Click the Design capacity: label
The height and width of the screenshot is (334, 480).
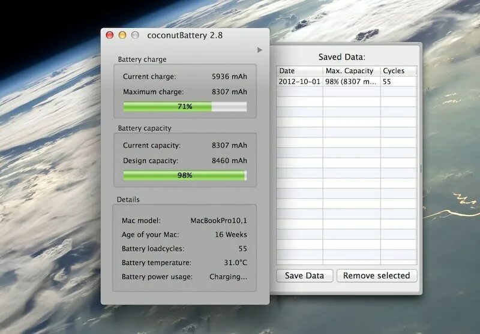coord(151,161)
